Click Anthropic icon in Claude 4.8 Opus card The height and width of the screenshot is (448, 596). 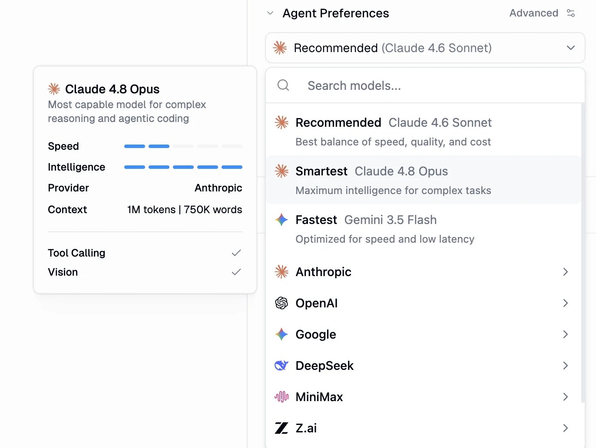click(54, 89)
